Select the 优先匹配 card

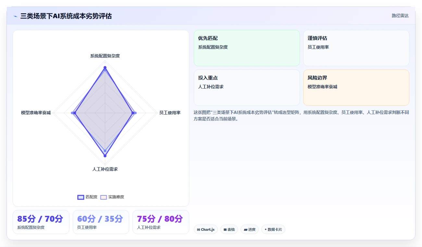coord(247,48)
